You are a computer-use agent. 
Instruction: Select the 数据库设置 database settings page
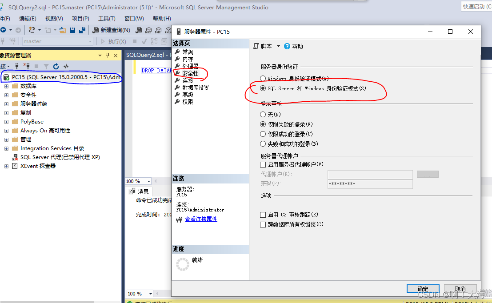click(x=196, y=88)
